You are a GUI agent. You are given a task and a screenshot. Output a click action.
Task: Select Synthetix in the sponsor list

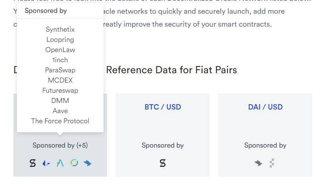click(x=60, y=29)
